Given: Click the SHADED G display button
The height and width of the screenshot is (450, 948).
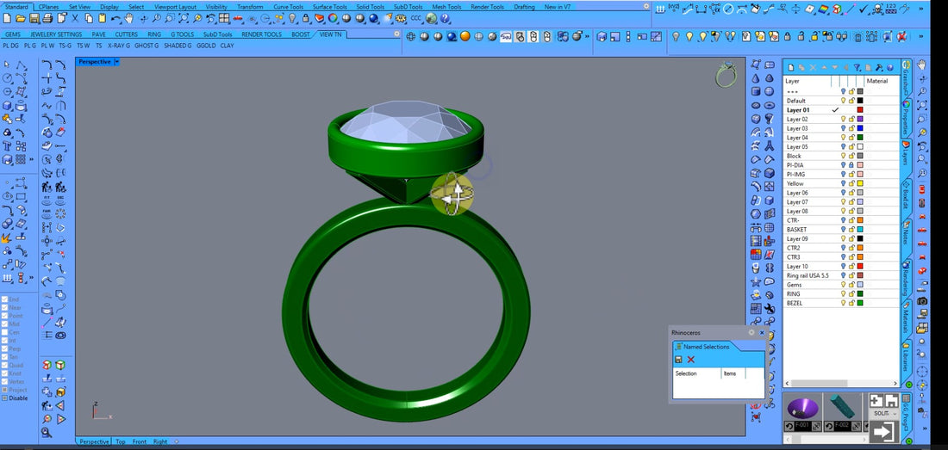Looking at the screenshot, I should [178, 46].
